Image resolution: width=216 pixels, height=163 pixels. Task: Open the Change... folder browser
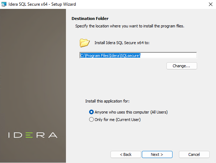pos(181,66)
